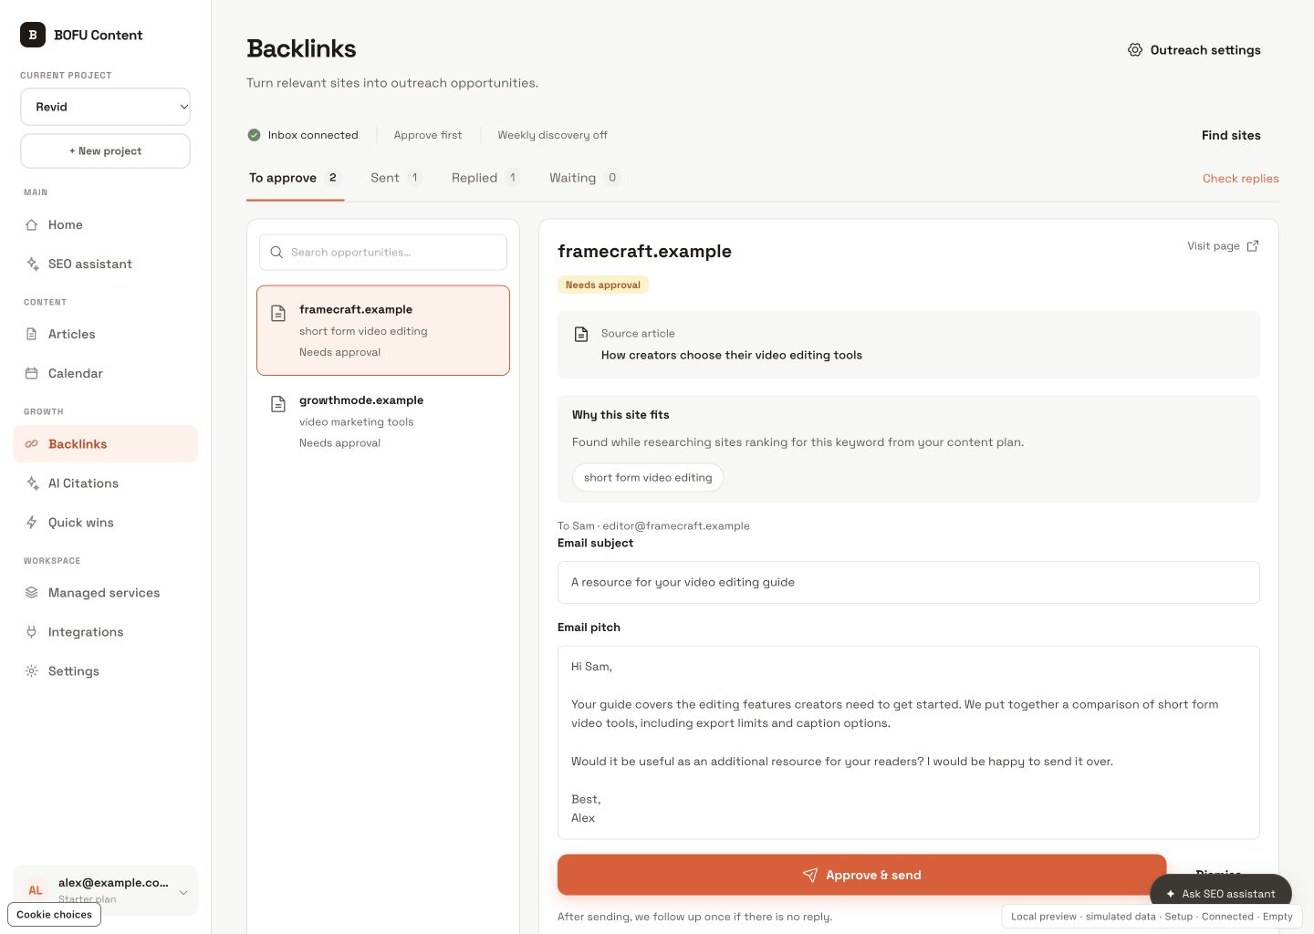The width and height of the screenshot is (1314, 934).
Task: Click the paper plane icon on Approve button
Action: coord(810,875)
